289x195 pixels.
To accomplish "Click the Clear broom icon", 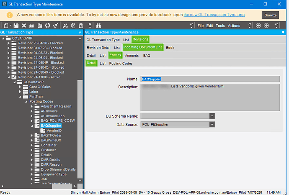I will point(56,26).
